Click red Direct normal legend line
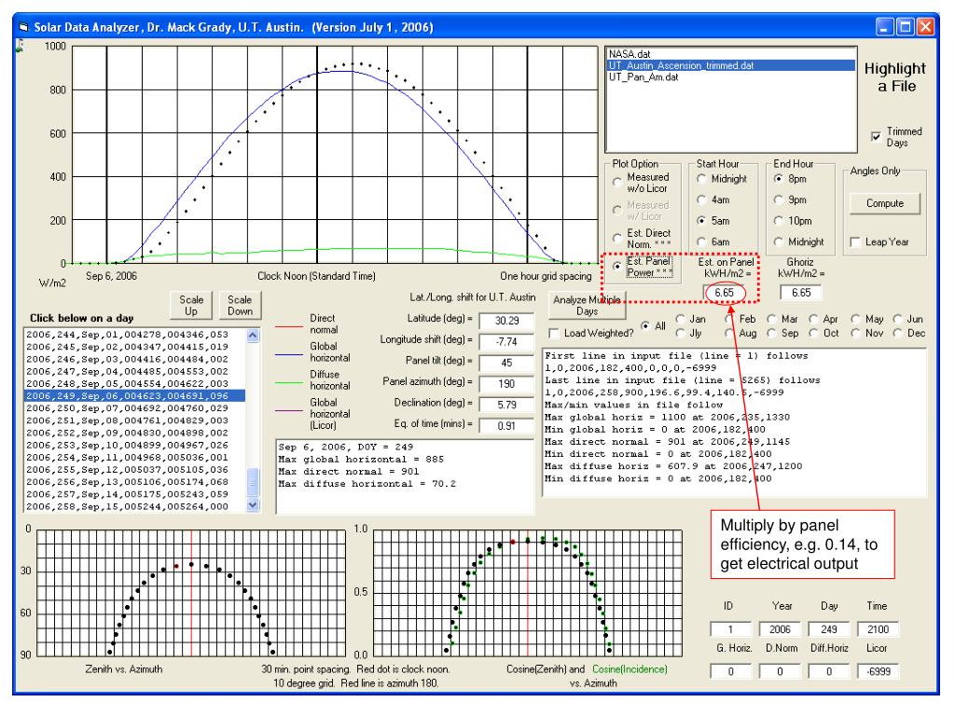955x716 pixels. point(289,326)
